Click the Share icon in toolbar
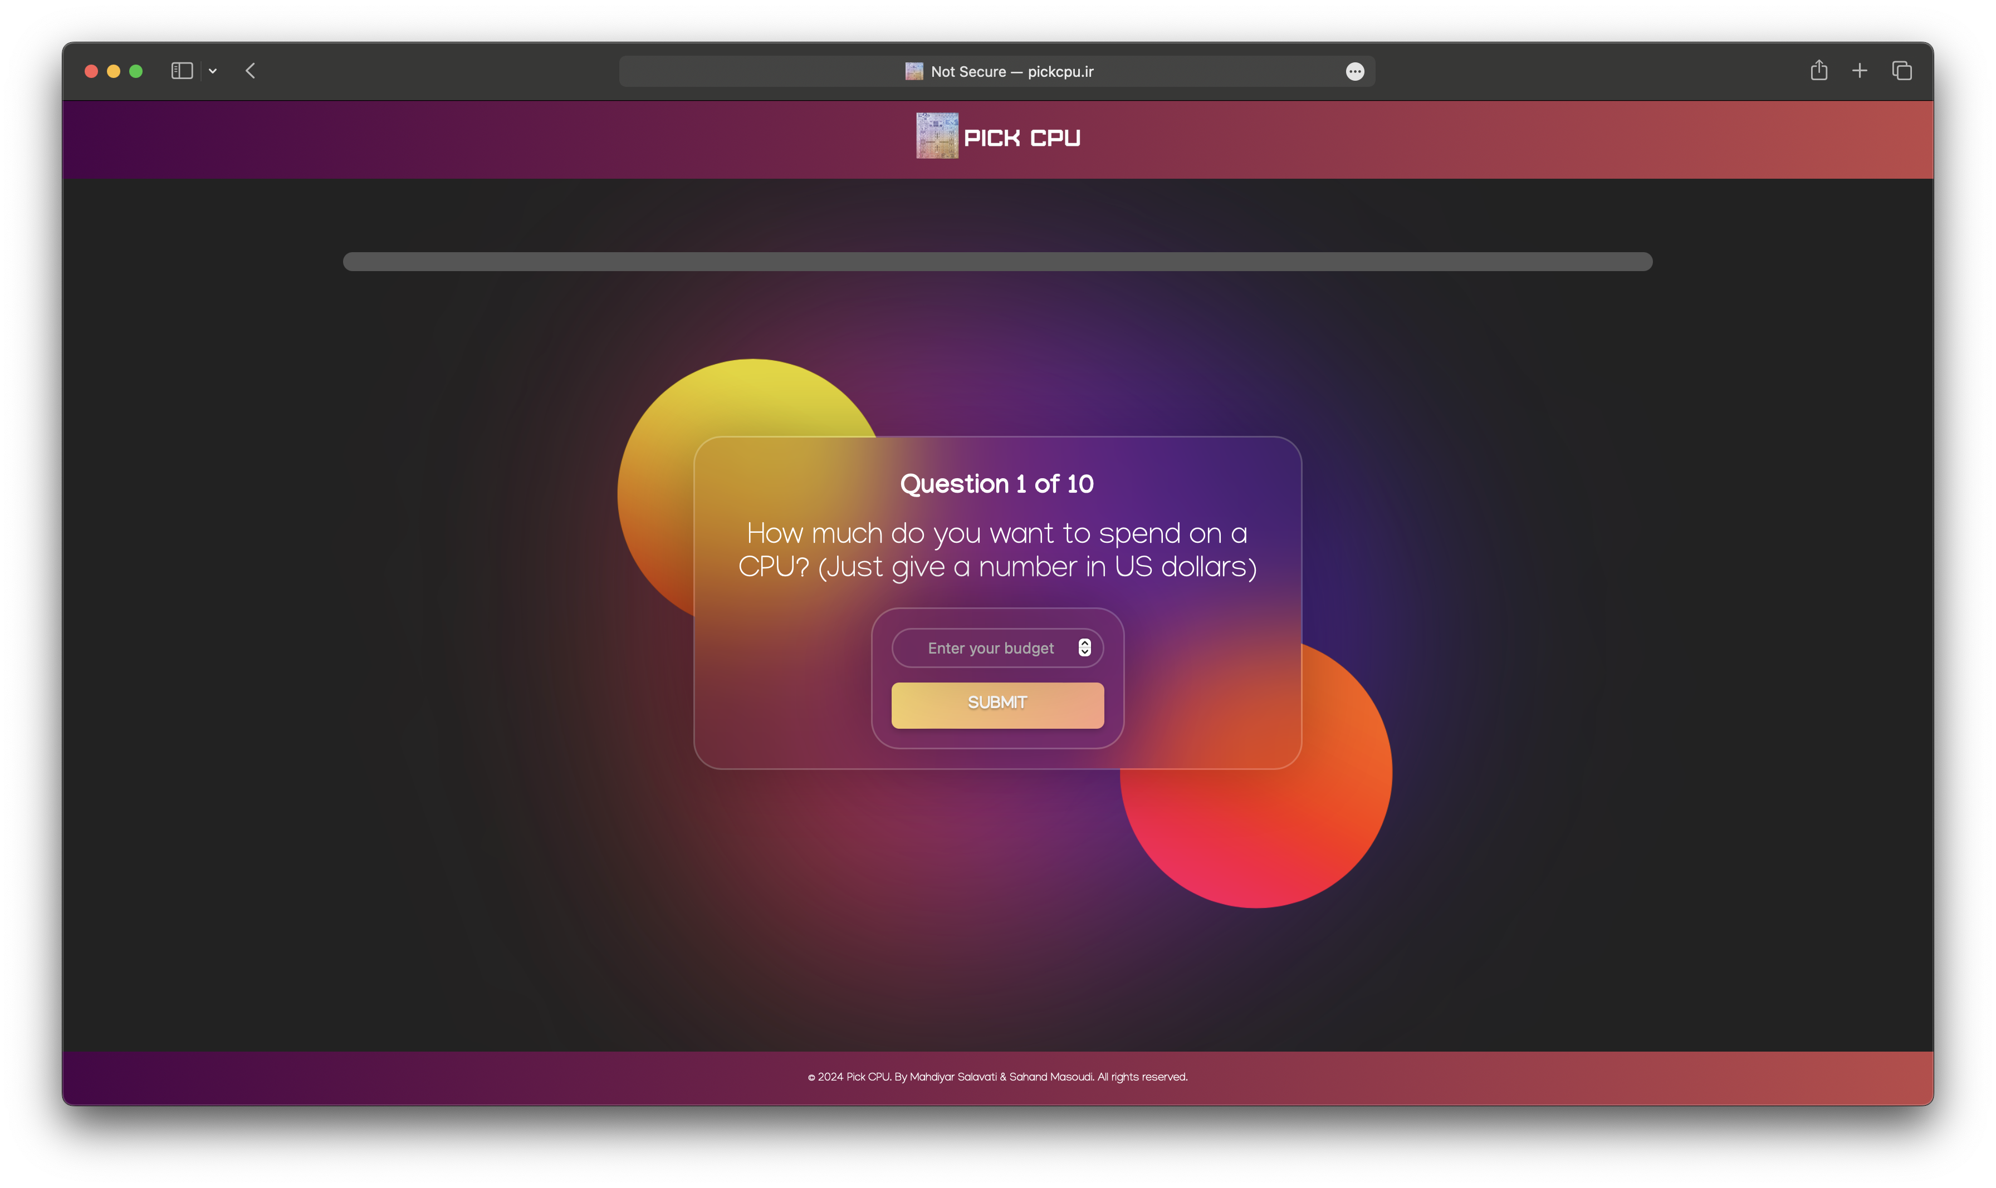Viewport: 1996px width, 1188px height. coord(1818,71)
